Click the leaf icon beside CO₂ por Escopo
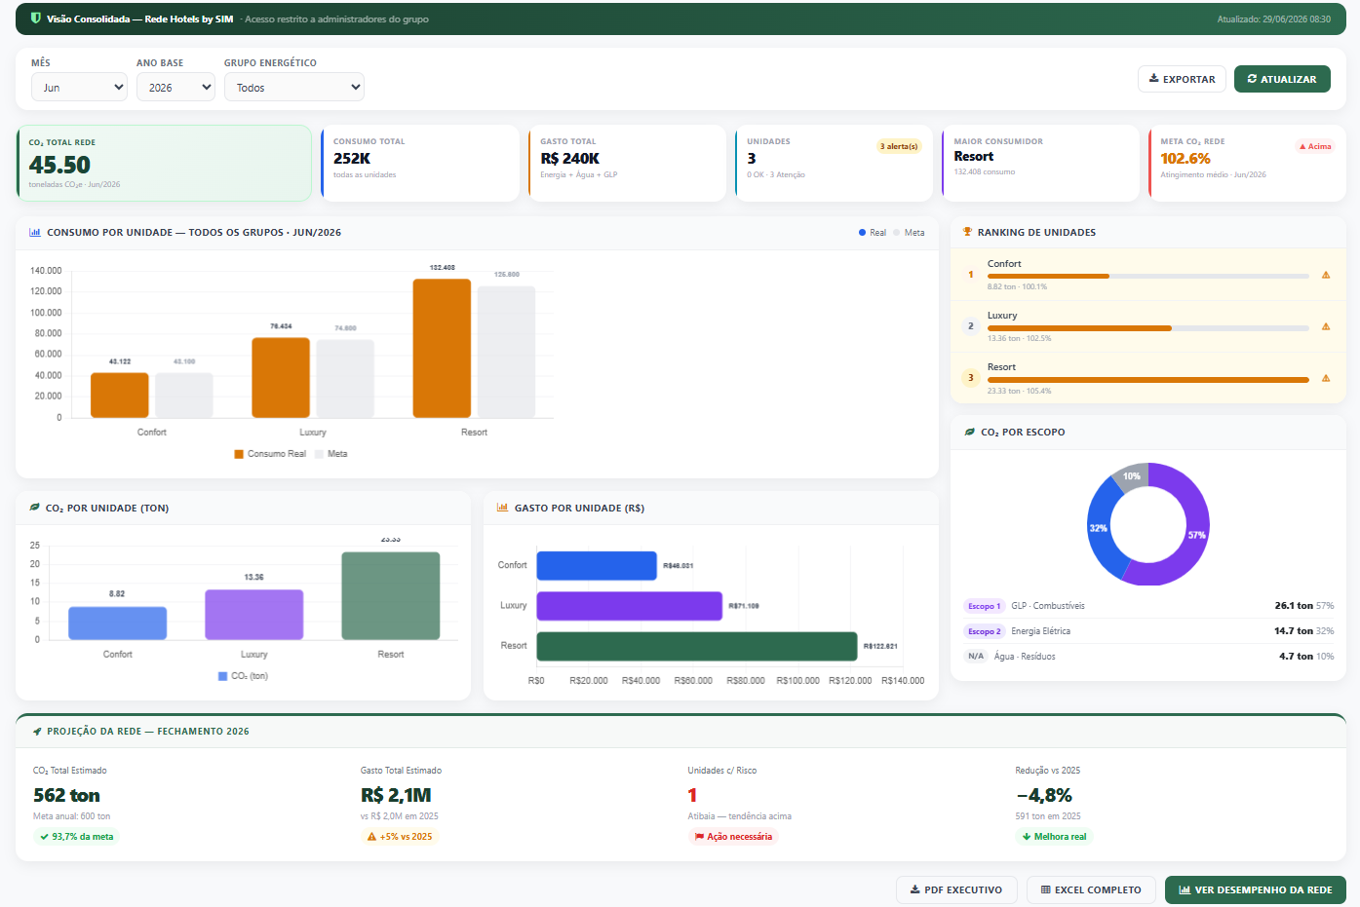Viewport: 1360px width, 907px height. (970, 432)
